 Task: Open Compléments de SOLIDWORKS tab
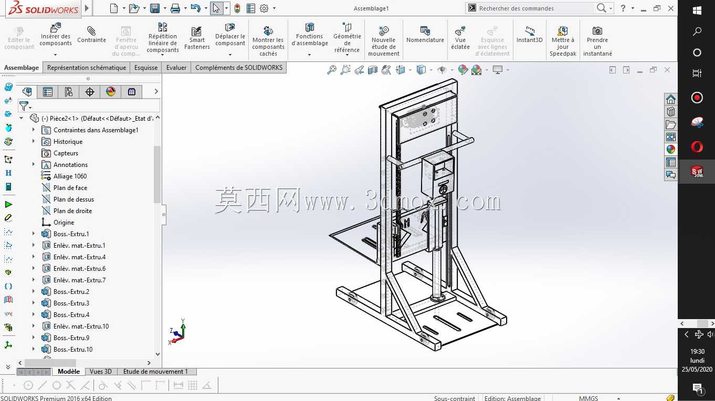coord(239,68)
